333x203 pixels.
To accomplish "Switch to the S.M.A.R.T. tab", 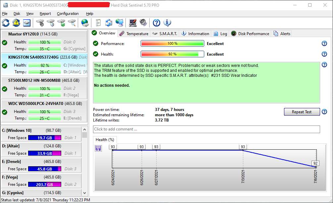I will click(165, 33).
